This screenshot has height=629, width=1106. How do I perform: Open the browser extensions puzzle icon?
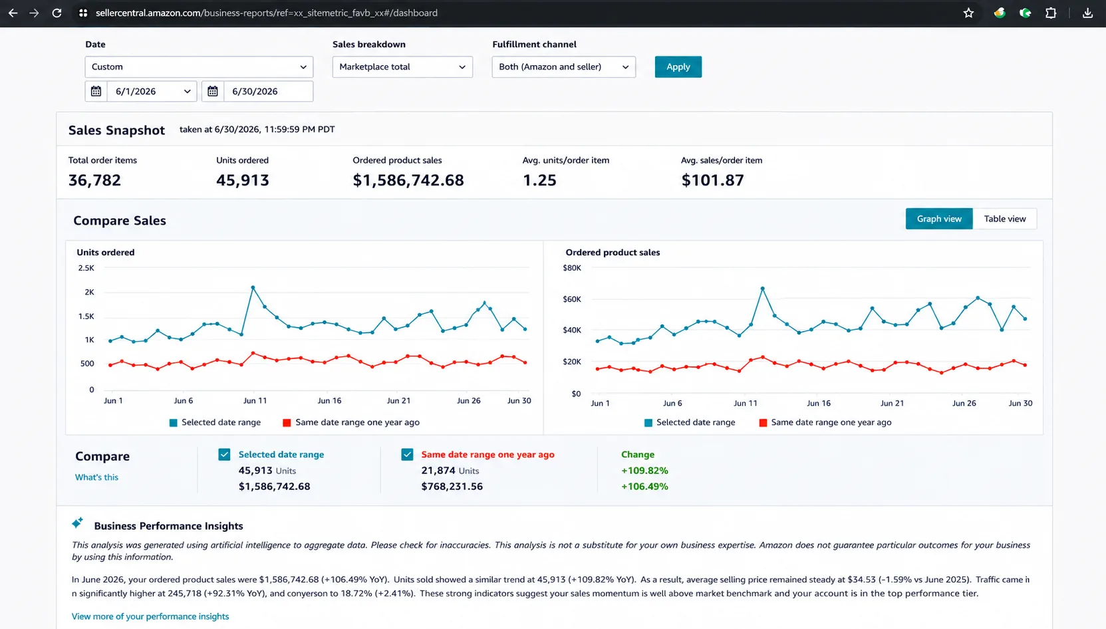[x=1051, y=13]
